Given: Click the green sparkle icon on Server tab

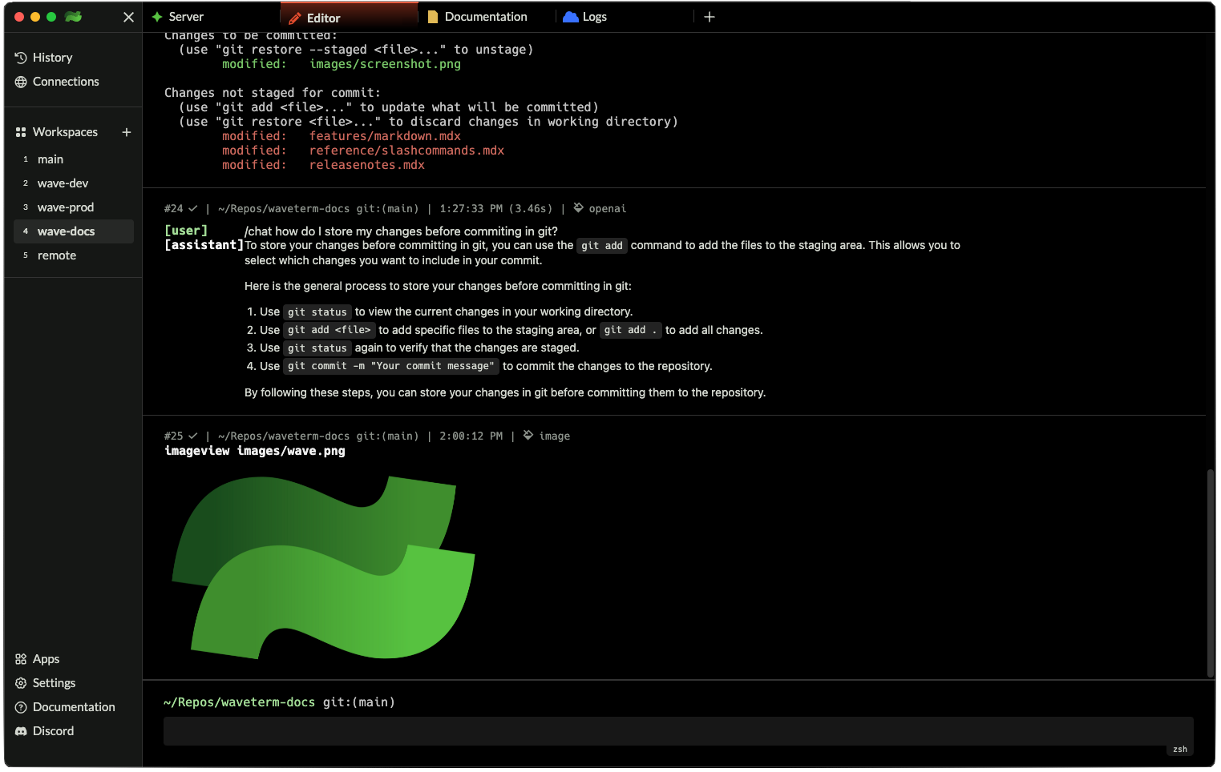Looking at the screenshot, I should (157, 17).
